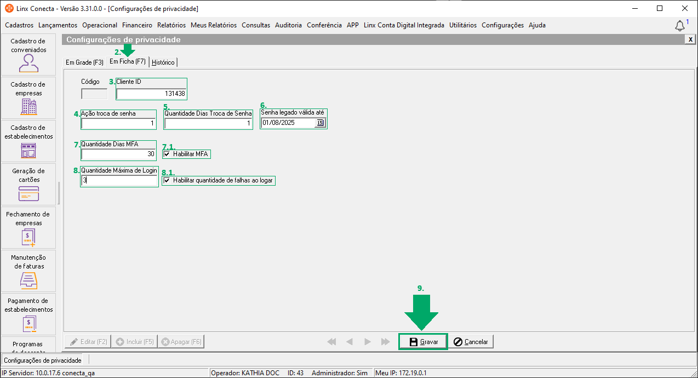The image size is (698, 378).
Task: Click Operador: KATHIA DOC status text
Action: coord(245,373)
